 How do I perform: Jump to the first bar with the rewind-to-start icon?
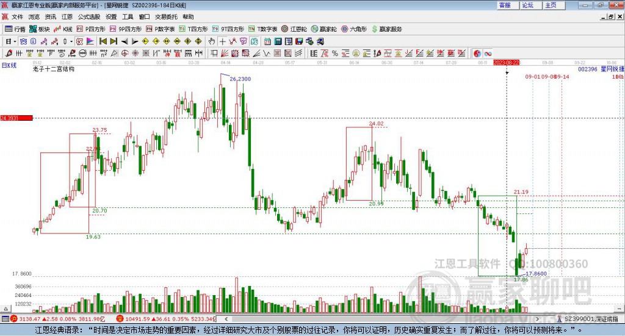click(103, 41)
